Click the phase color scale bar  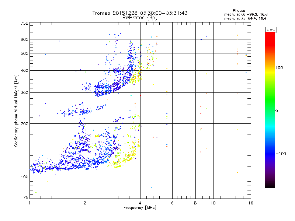point(270,110)
